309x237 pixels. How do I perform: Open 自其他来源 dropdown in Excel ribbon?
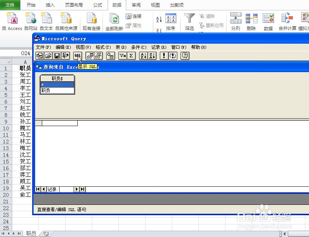(66, 21)
